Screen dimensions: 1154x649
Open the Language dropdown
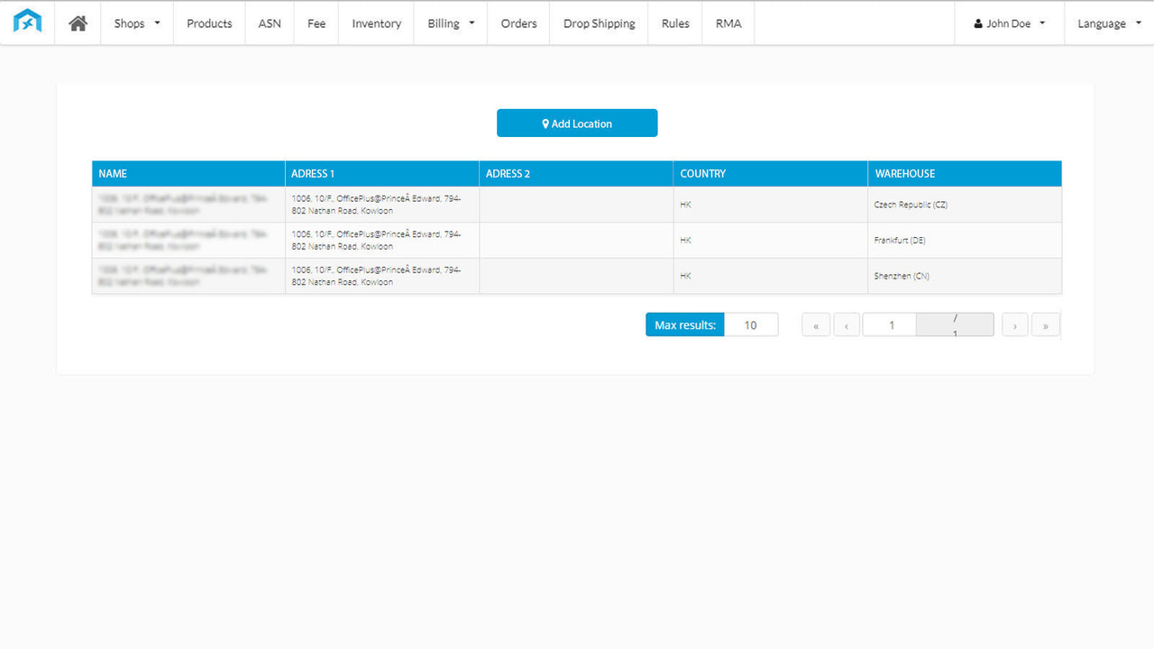click(x=1107, y=23)
